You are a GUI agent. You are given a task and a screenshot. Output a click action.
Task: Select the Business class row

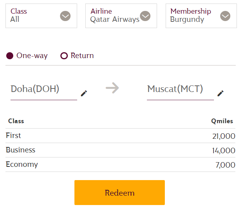tap(120, 150)
